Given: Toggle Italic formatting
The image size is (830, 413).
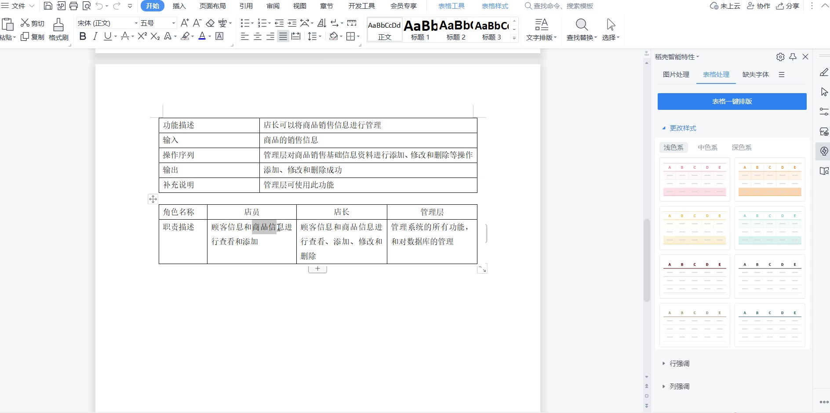Looking at the screenshot, I should pos(95,36).
